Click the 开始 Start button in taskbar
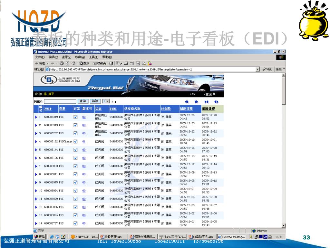This screenshot has width=330, height=248. [x=40, y=237]
